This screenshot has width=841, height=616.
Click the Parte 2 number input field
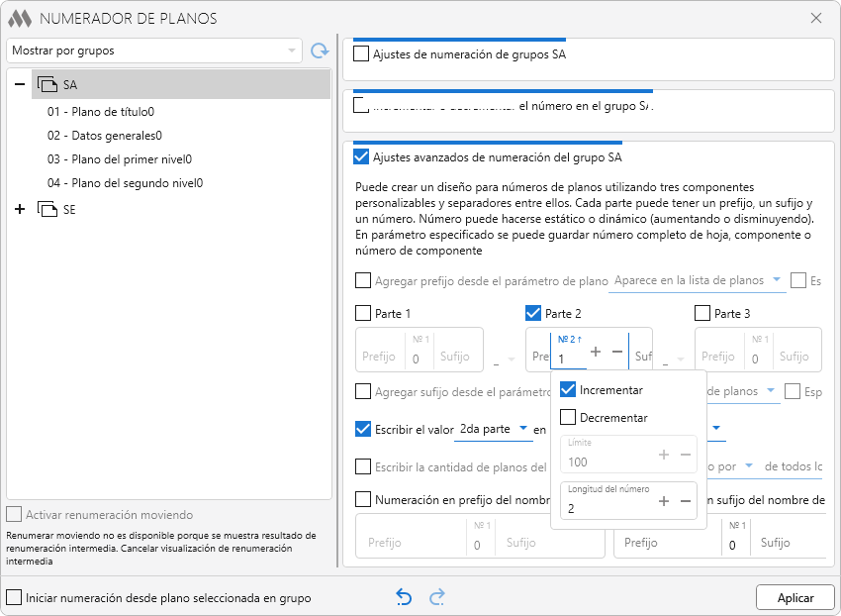[x=569, y=359]
